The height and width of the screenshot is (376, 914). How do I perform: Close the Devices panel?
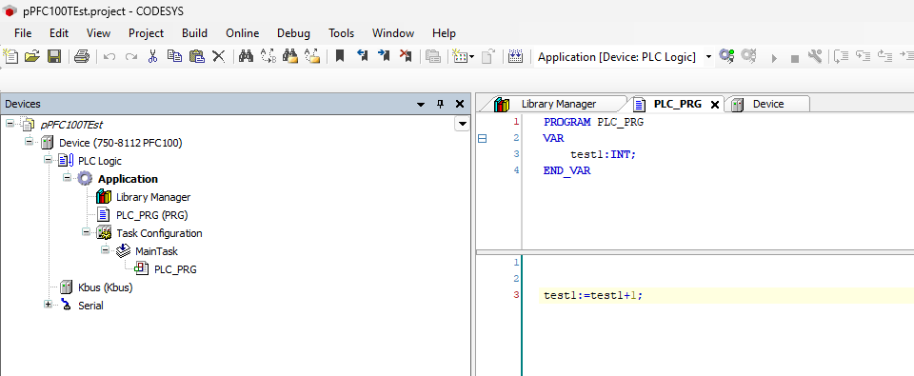pos(459,104)
